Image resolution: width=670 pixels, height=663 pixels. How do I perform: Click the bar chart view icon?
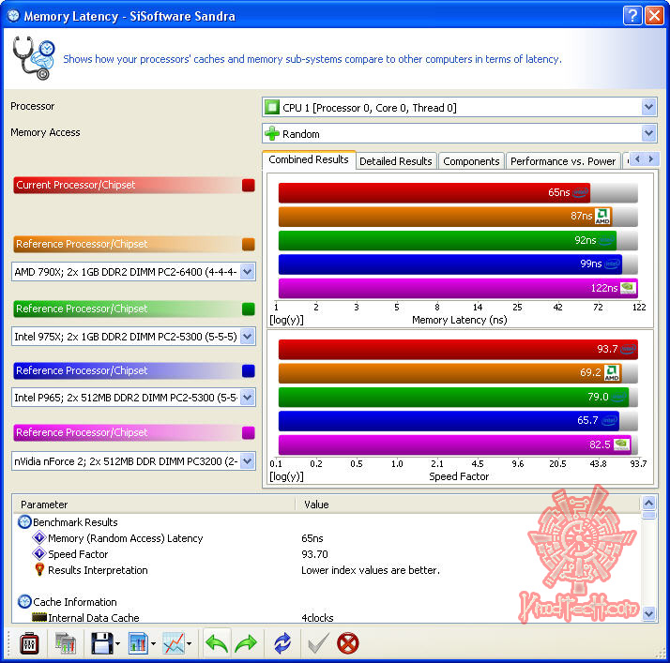tap(138, 643)
